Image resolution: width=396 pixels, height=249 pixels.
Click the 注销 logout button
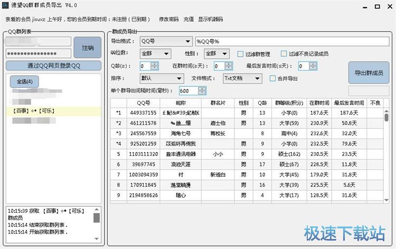(88, 48)
